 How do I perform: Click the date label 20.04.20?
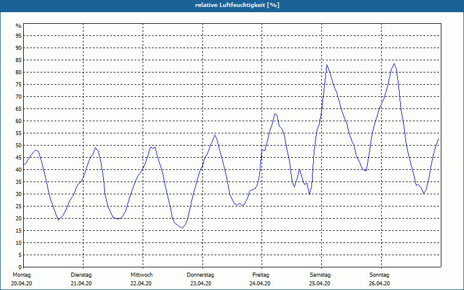pyautogui.click(x=21, y=284)
